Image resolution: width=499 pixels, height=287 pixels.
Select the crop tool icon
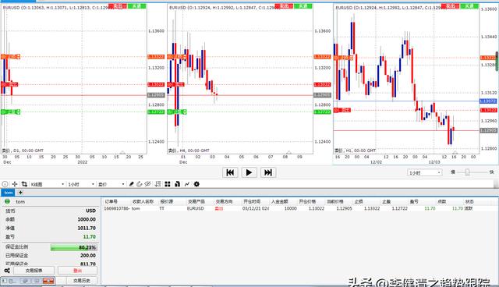(x=24, y=184)
